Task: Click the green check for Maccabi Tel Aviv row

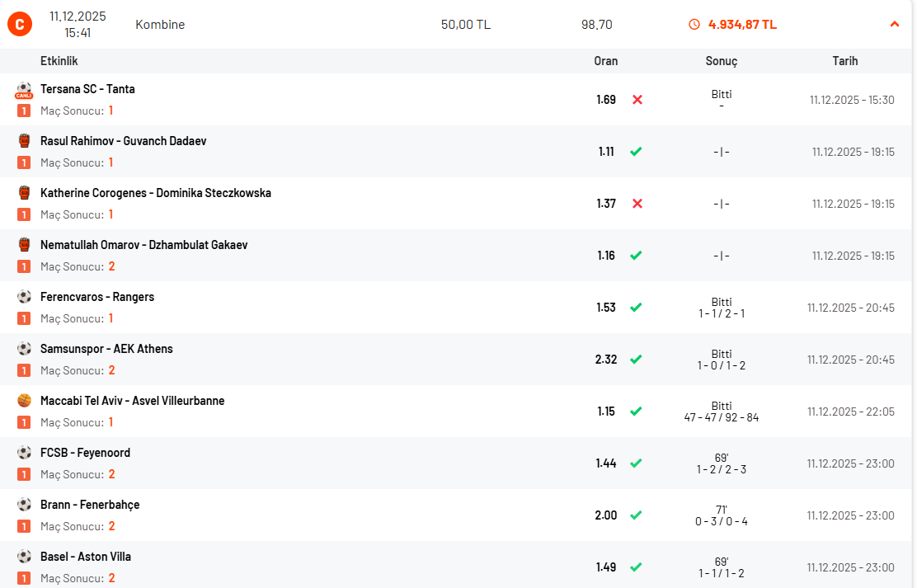Action: coord(637,412)
